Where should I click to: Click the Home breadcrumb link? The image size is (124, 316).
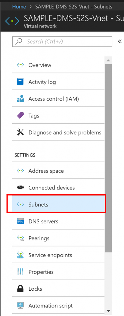click(19, 7)
